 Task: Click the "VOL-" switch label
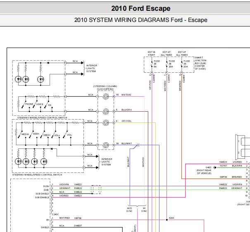tap(69, 135)
